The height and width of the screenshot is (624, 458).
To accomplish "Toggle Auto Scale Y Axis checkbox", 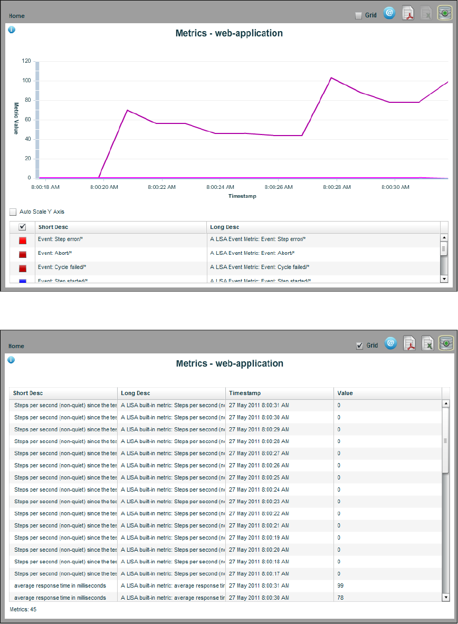I will [x=13, y=212].
